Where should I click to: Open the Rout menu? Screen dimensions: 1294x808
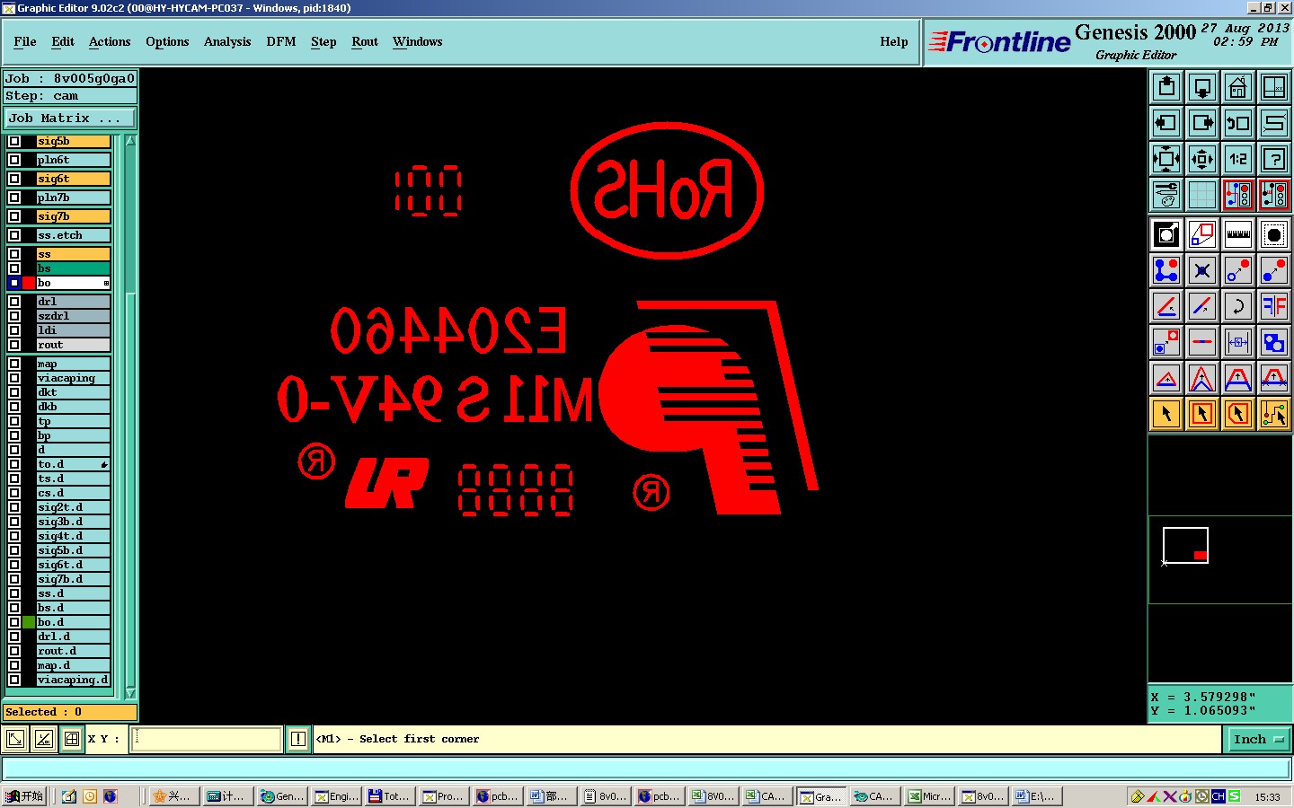click(365, 42)
